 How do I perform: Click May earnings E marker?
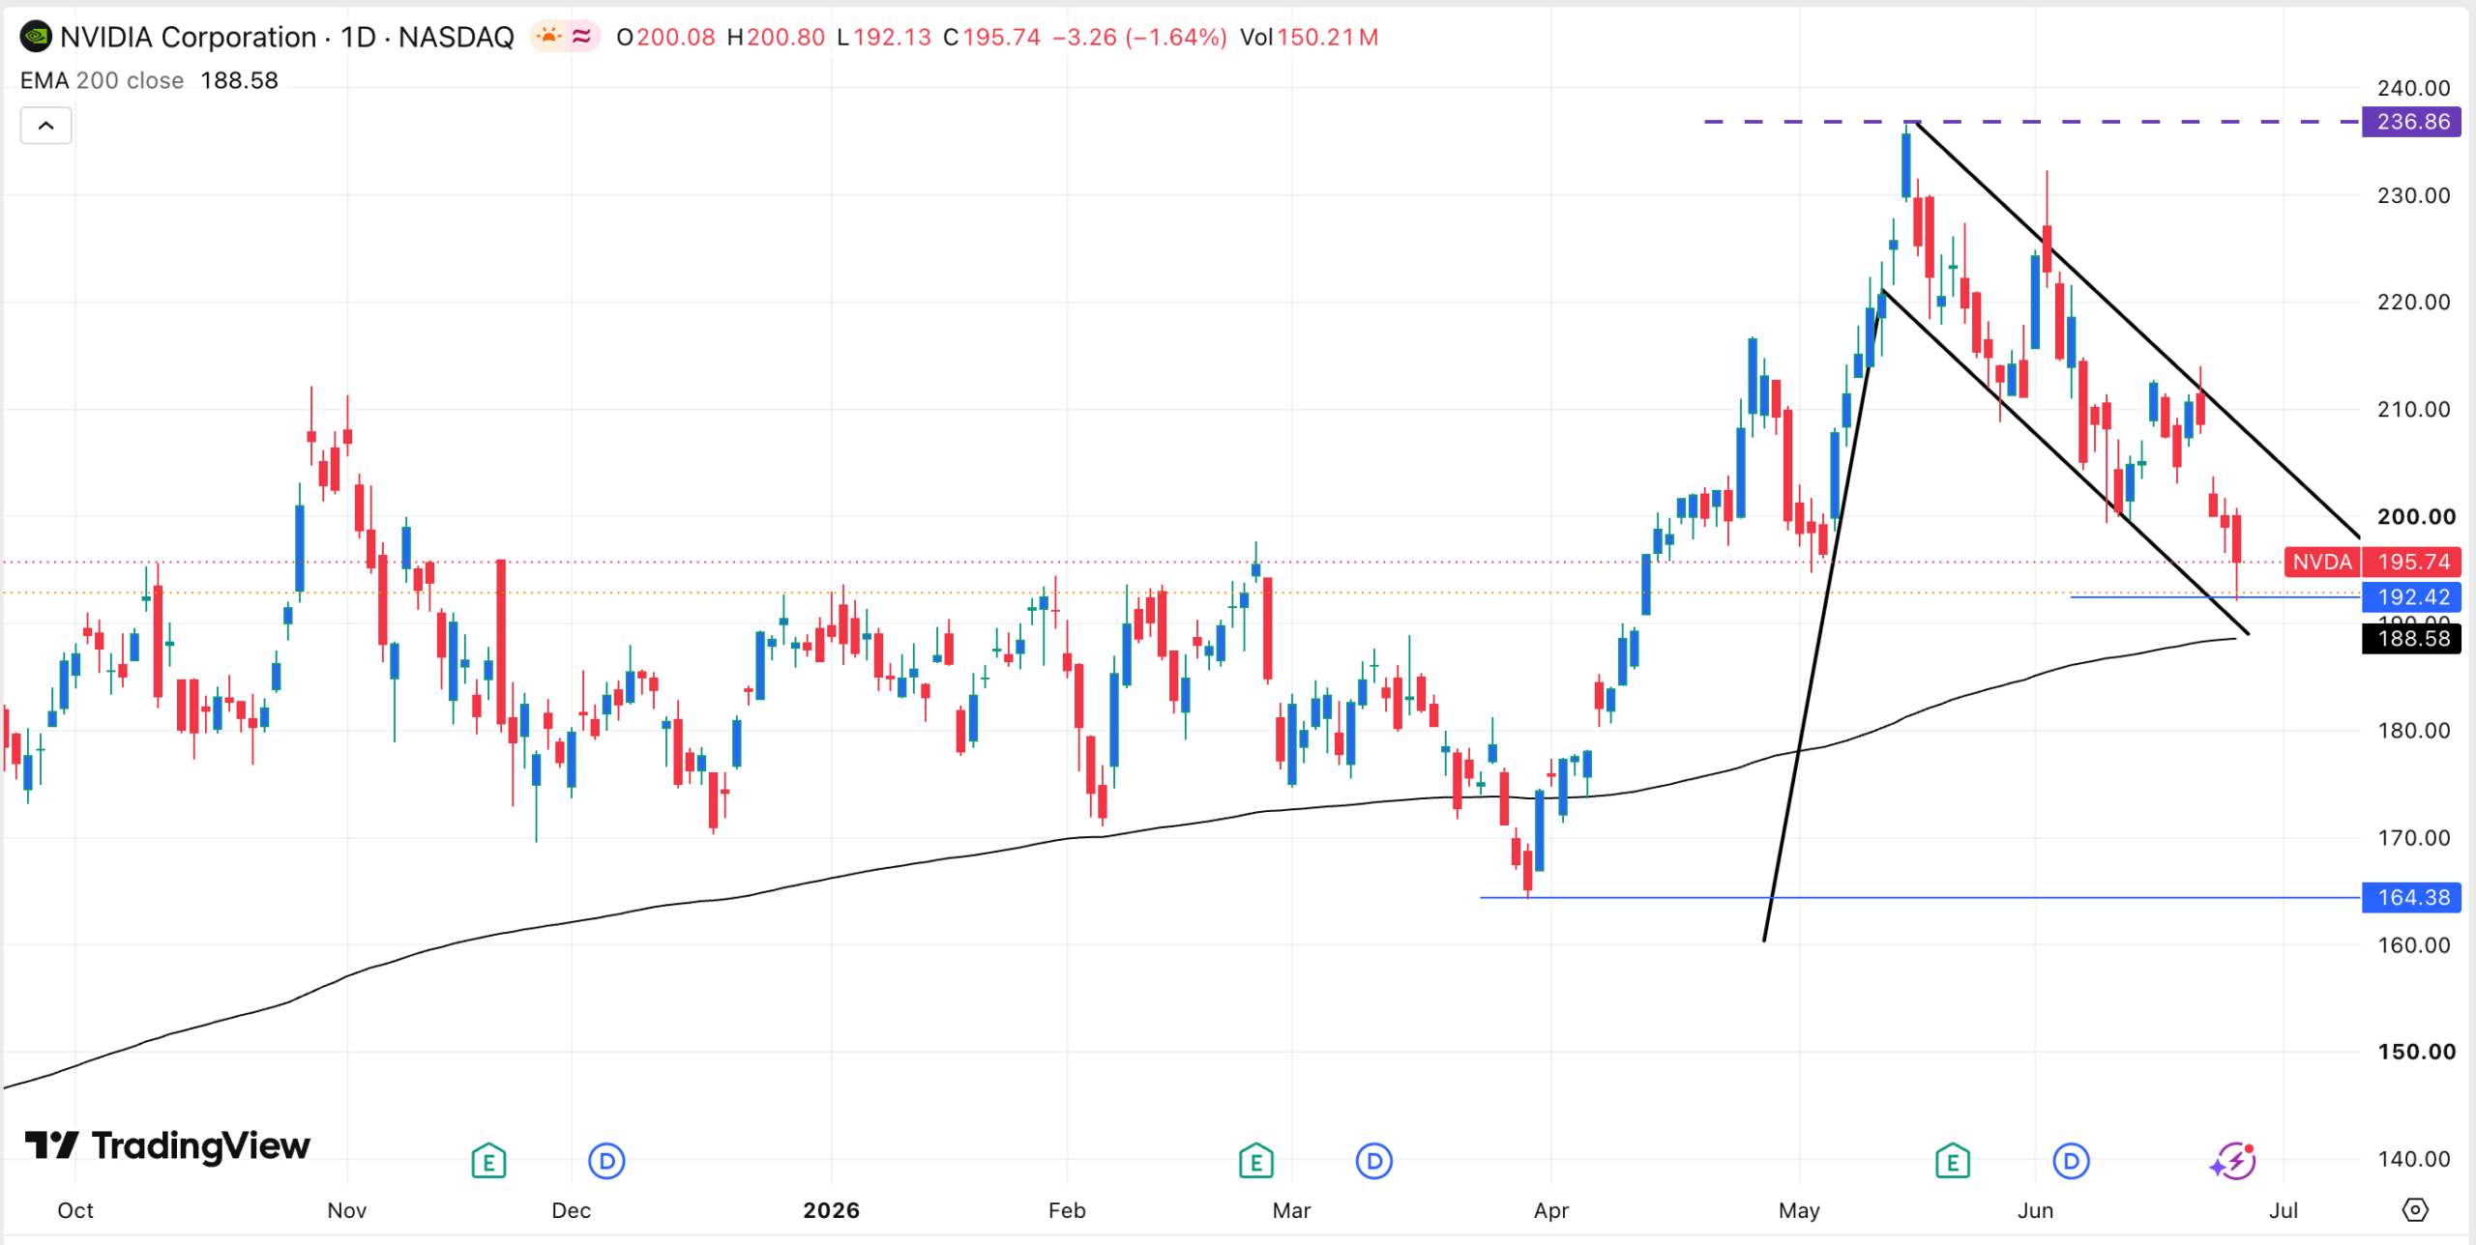(1952, 1161)
